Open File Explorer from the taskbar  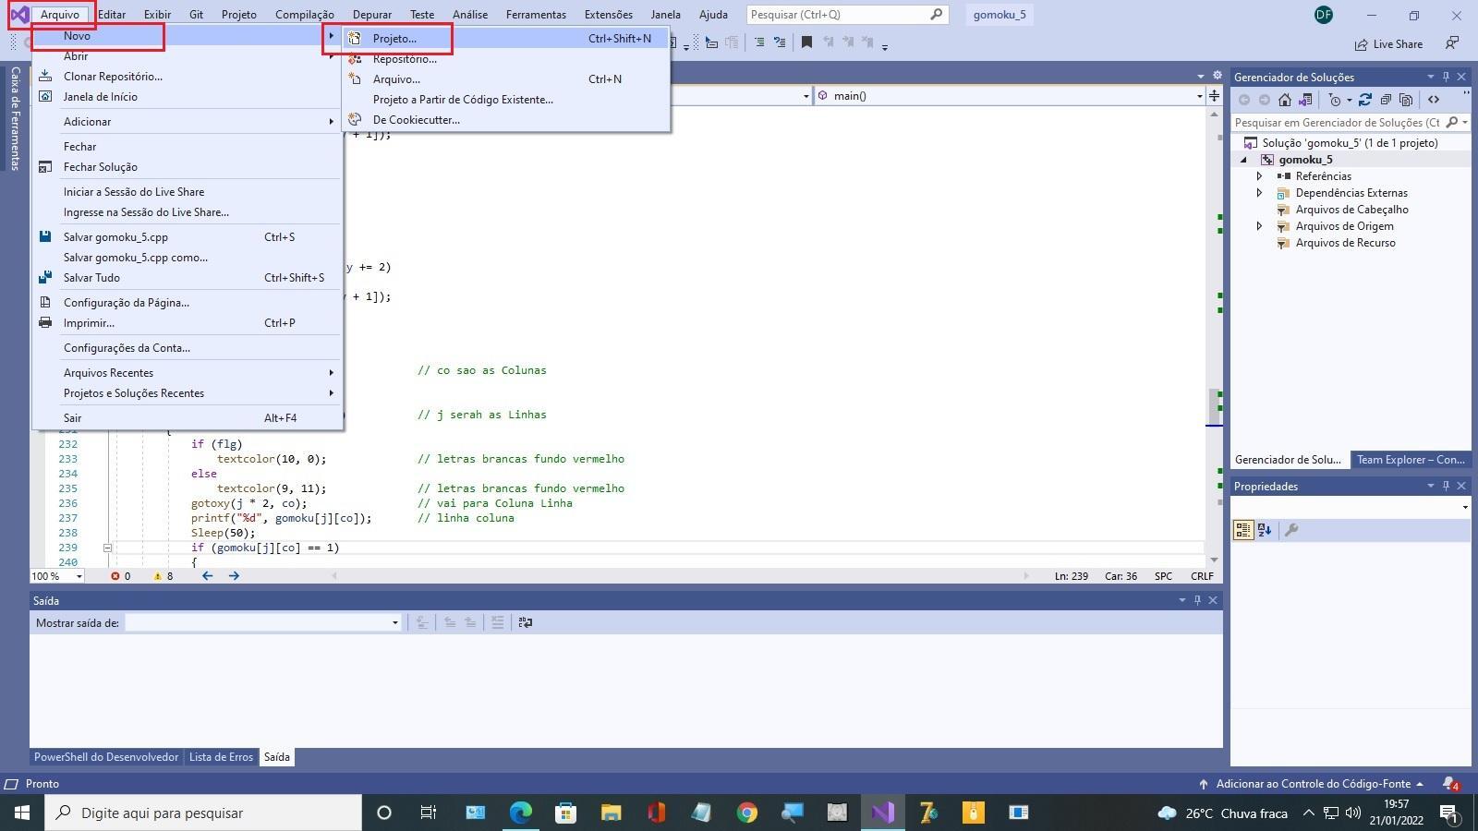pos(612,813)
